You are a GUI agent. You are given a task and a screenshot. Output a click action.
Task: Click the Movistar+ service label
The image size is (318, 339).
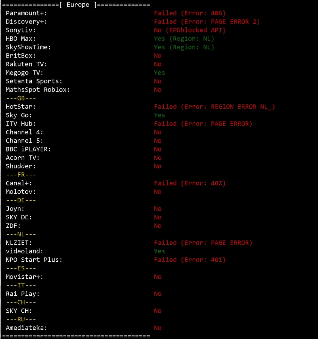tap(24, 277)
